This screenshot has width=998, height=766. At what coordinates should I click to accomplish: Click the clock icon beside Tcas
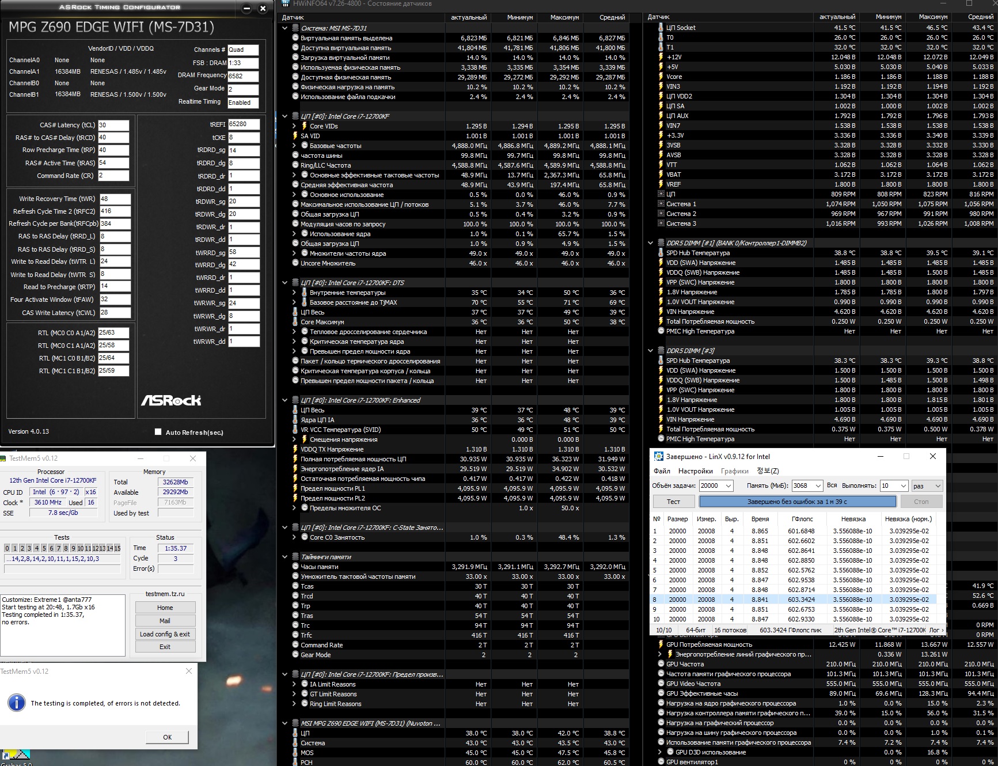coord(295,586)
